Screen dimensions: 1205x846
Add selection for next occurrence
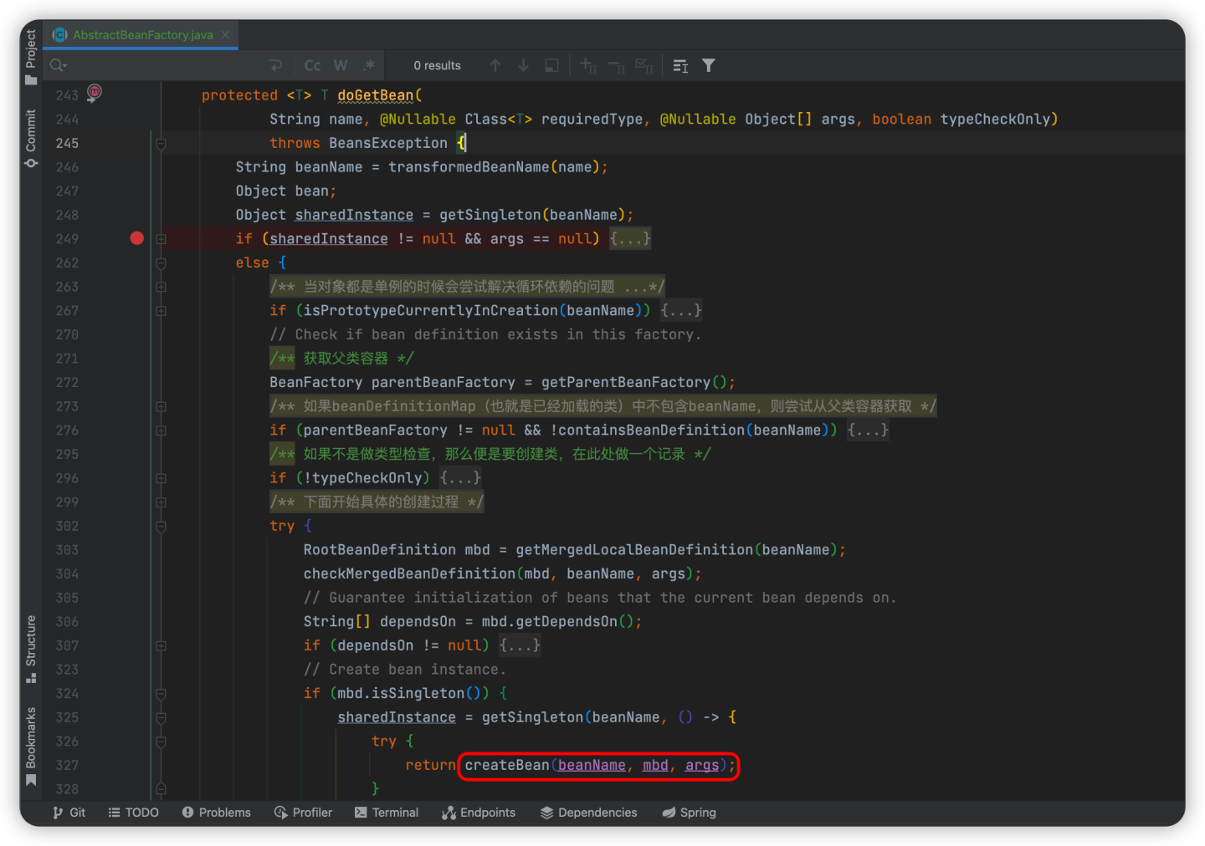pyautogui.click(x=588, y=65)
